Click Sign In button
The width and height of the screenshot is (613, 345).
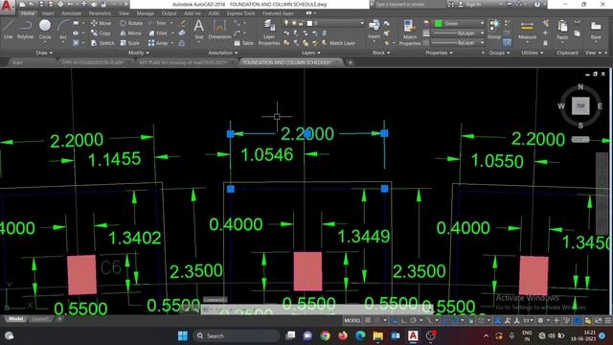coord(469,4)
